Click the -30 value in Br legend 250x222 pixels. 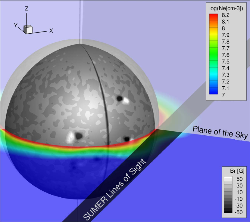point(239,205)
